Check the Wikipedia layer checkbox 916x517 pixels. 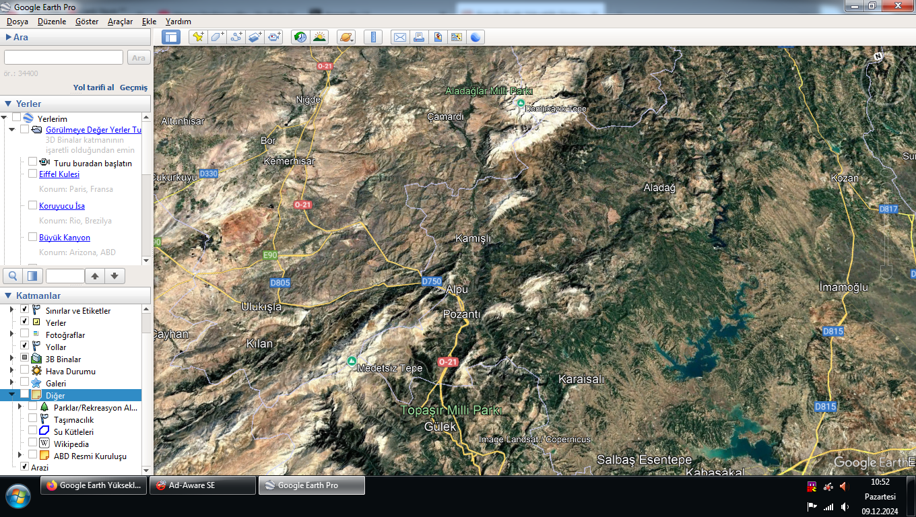33,443
